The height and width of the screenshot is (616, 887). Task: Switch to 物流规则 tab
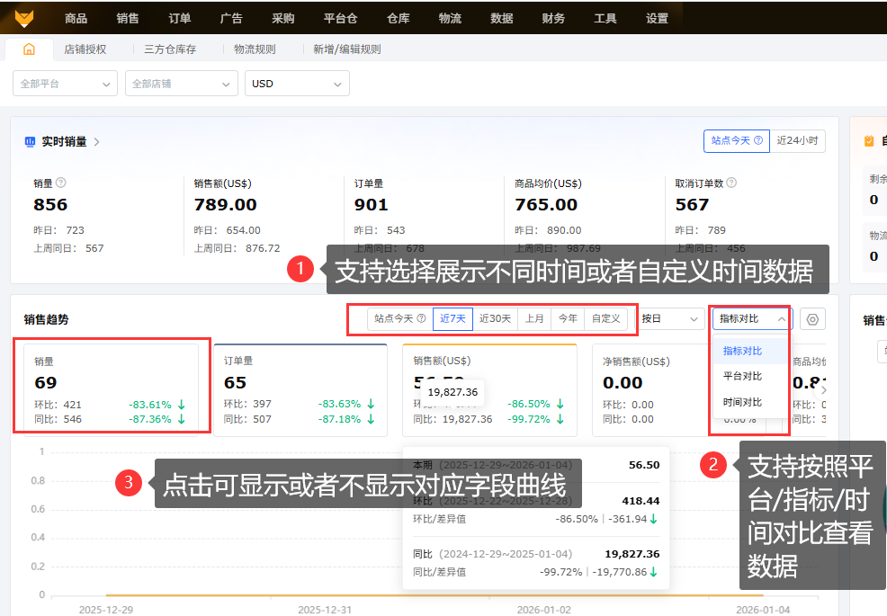(255, 49)
